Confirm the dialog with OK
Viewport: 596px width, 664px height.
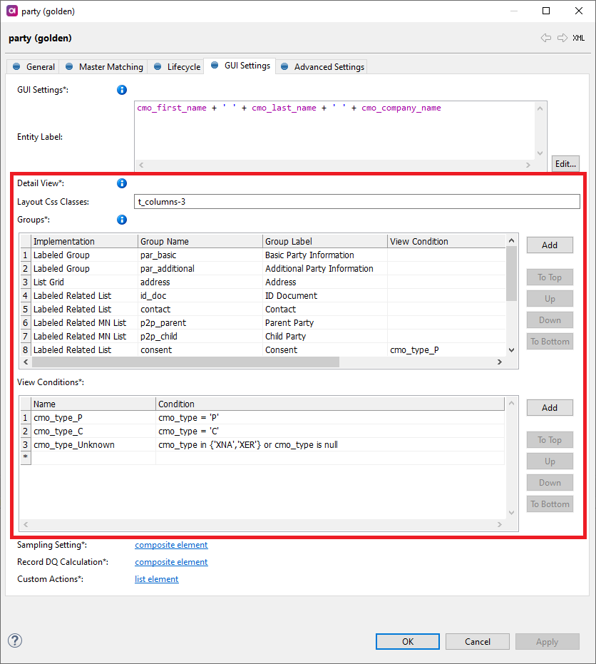coord(407,641)
